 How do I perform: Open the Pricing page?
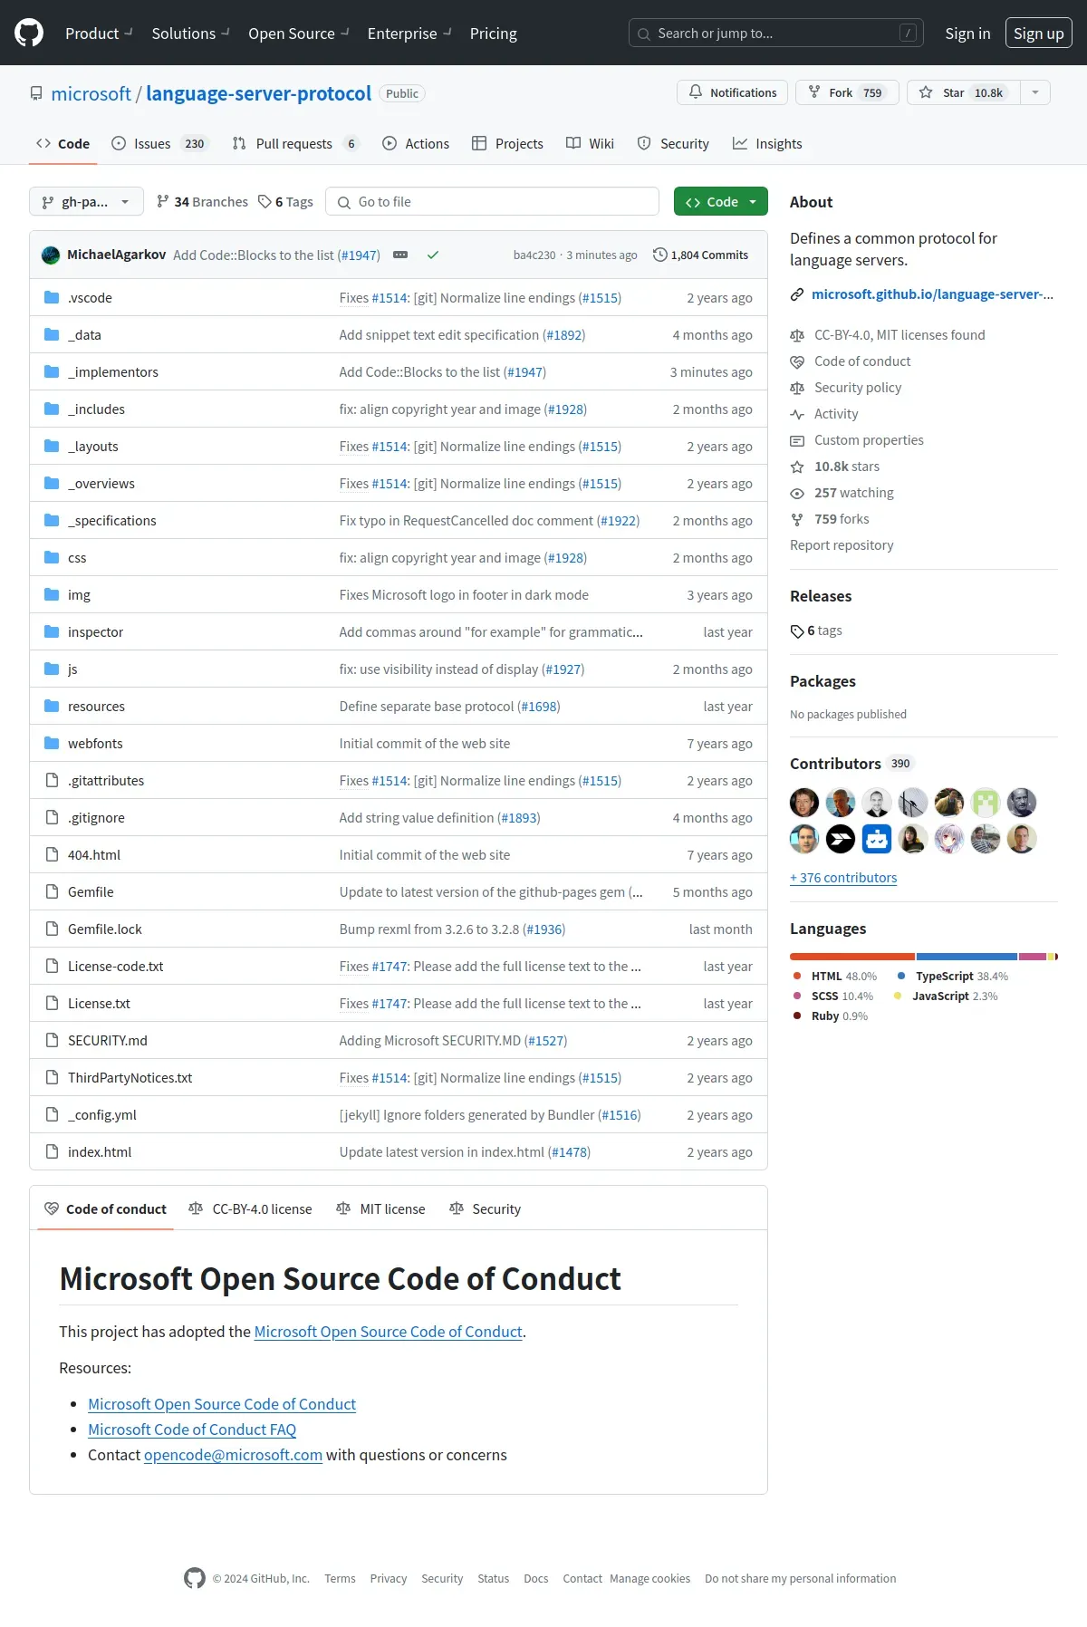(x=494, y=34)
